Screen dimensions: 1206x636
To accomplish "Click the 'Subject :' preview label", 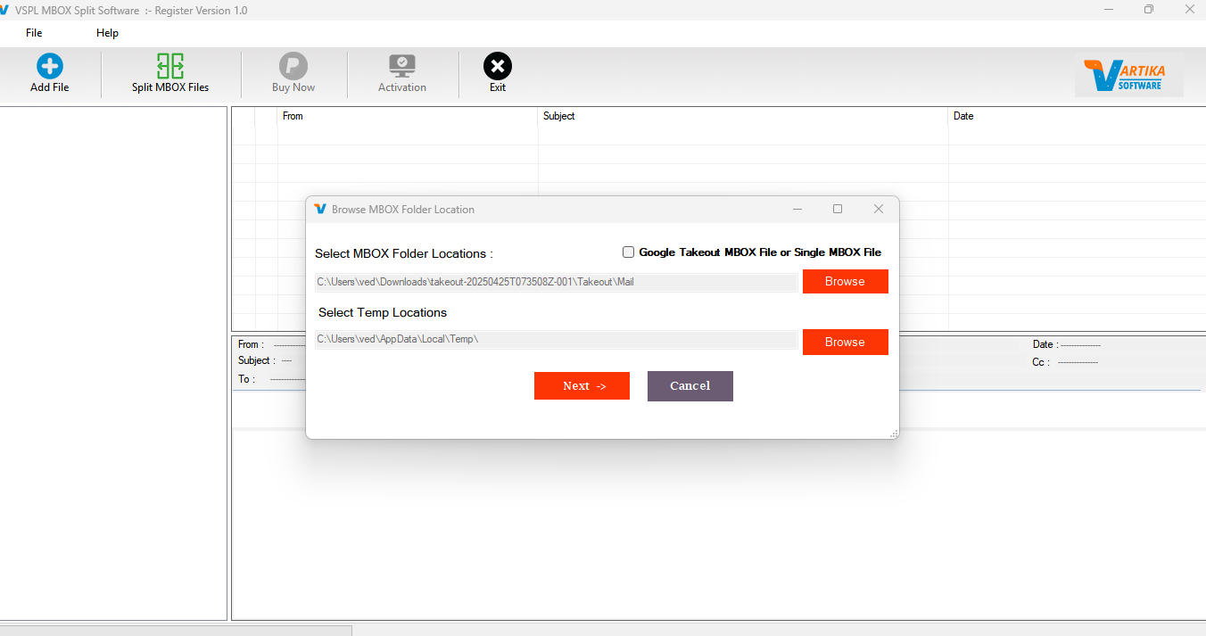I will click(256, 360).
